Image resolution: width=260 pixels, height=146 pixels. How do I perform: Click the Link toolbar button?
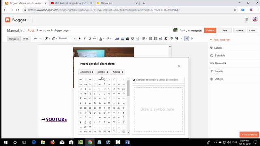tap(117, 39)
